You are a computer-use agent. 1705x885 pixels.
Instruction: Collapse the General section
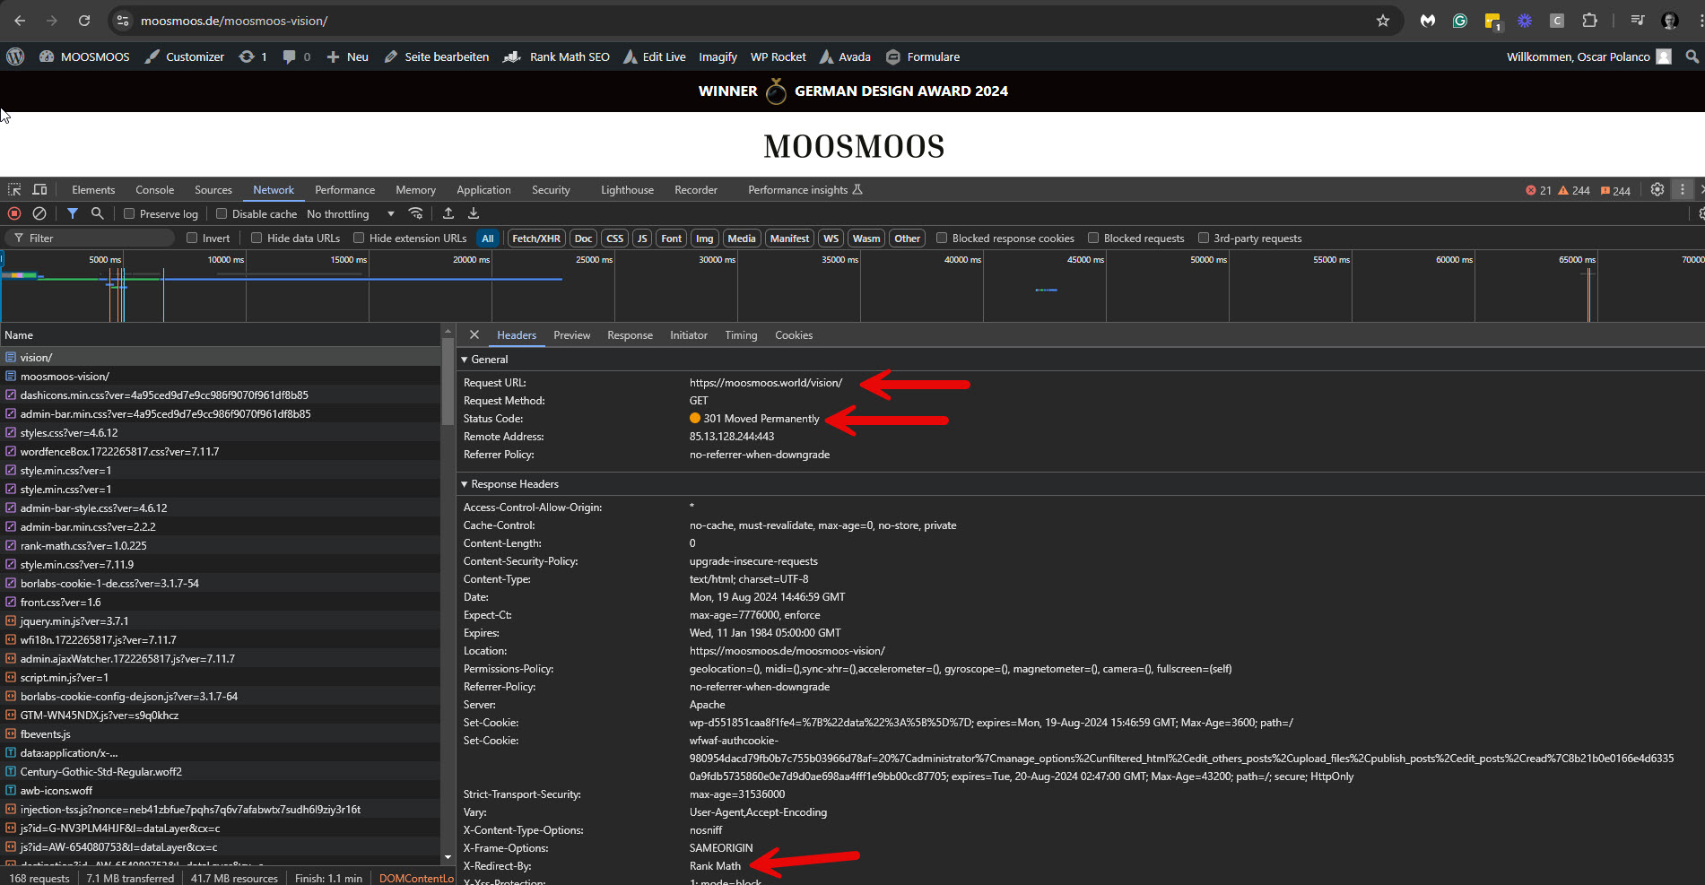tap(465, 360)
